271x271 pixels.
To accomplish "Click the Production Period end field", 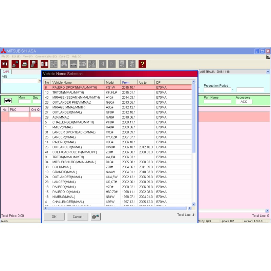I will coord(250,89).
